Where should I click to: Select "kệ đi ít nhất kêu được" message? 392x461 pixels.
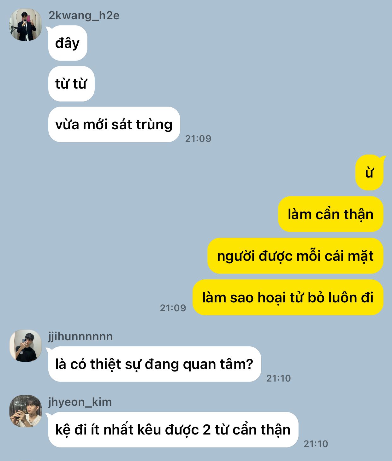[173, 430]
